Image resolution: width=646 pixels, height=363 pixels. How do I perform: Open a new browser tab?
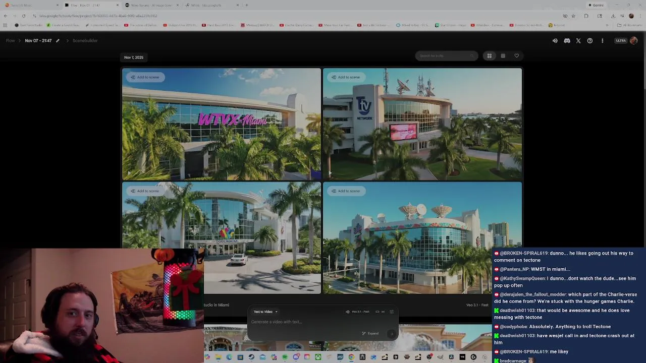point(247,5)
